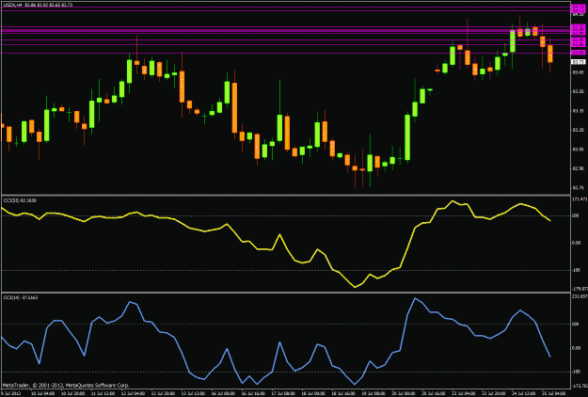Click the 23 Jul 04:00 time label
This screenshot has width=588, height=397.
pos(464,393)
